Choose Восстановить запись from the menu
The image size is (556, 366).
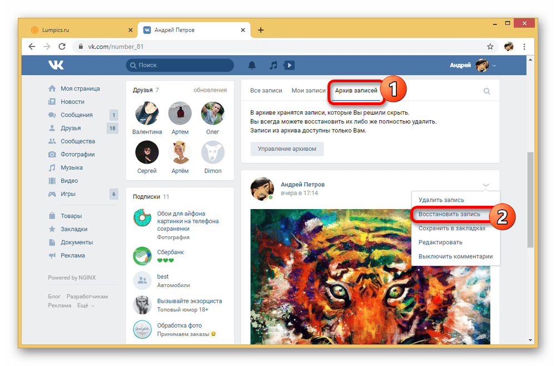pyautogui.click(x=449, y=214)
